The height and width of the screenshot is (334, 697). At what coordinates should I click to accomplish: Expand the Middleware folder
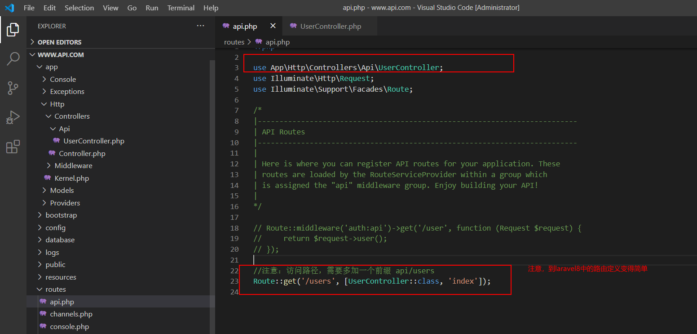[x=49, y=165]
